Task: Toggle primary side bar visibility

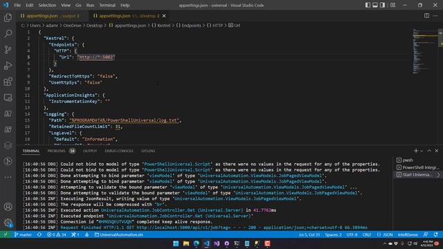Action: pyautogui.click(x=368, y=5)
